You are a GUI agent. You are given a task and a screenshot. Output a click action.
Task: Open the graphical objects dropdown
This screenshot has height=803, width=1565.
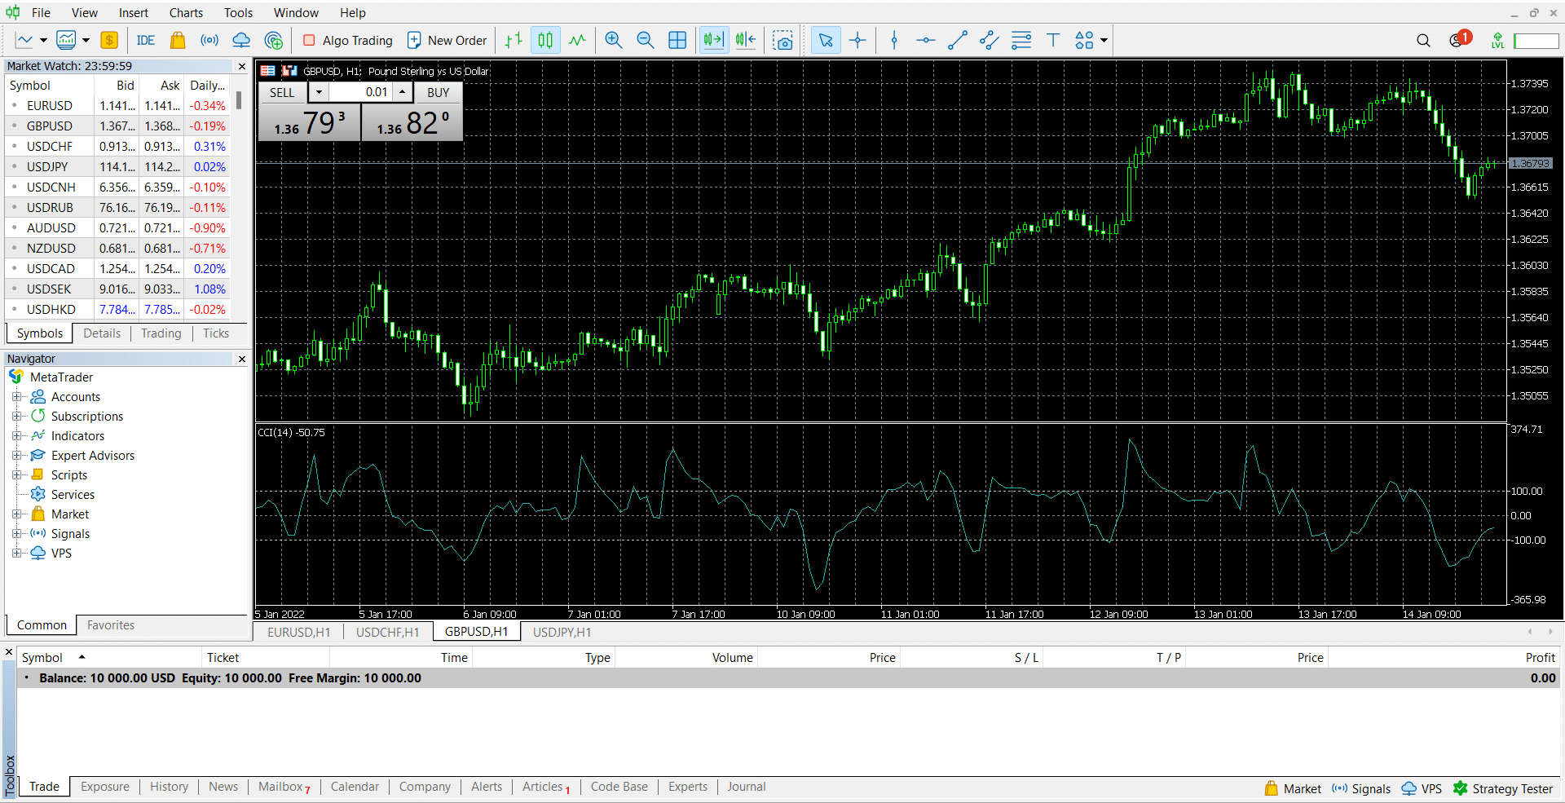[x=1104, y=40]
